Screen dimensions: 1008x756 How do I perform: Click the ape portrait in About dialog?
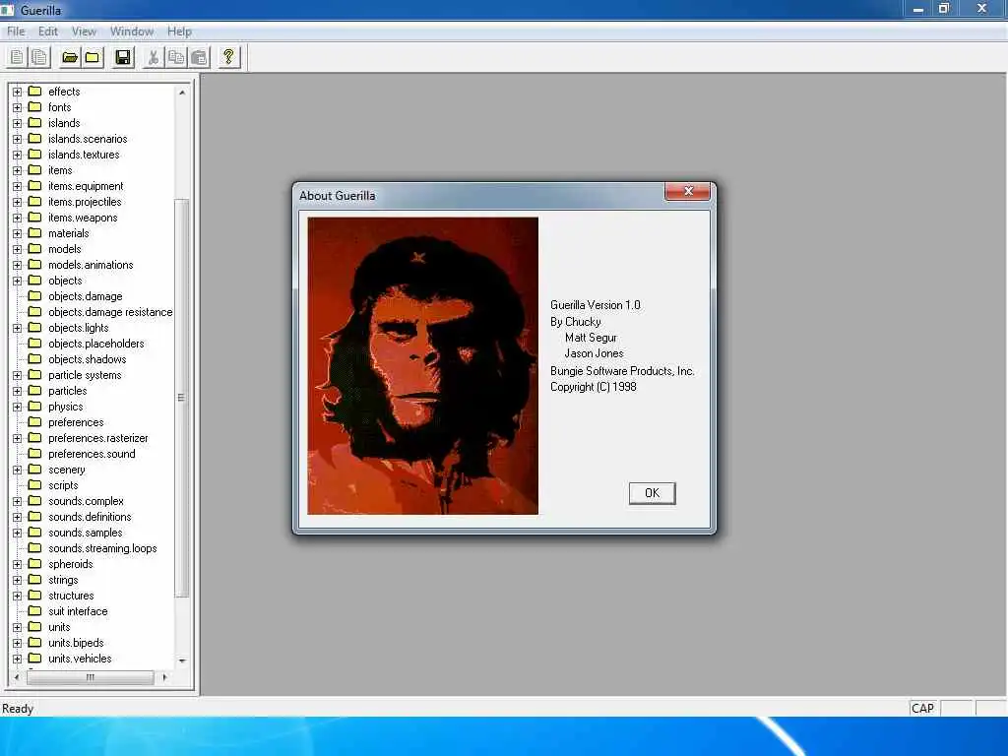tap(422, 366)
